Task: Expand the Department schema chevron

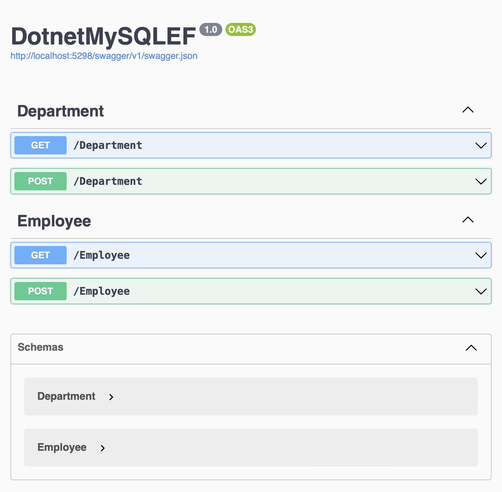Action: tap(111, 397)
